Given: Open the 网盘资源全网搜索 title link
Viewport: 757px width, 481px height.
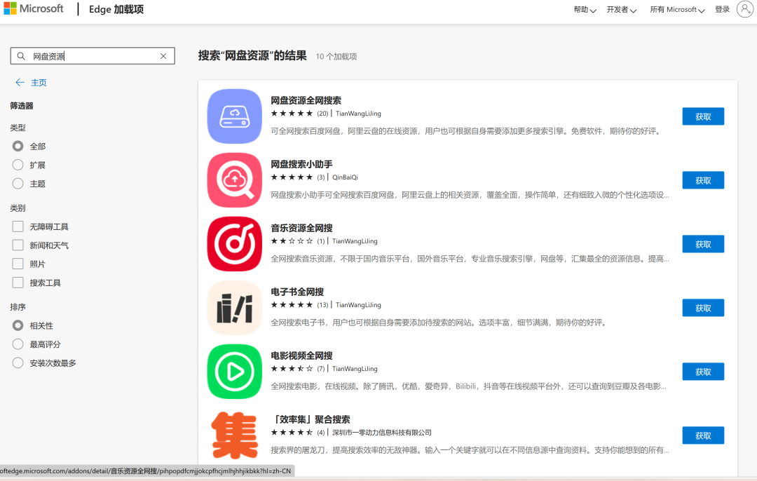Looking at the screenshot, I should click(306, 100).
